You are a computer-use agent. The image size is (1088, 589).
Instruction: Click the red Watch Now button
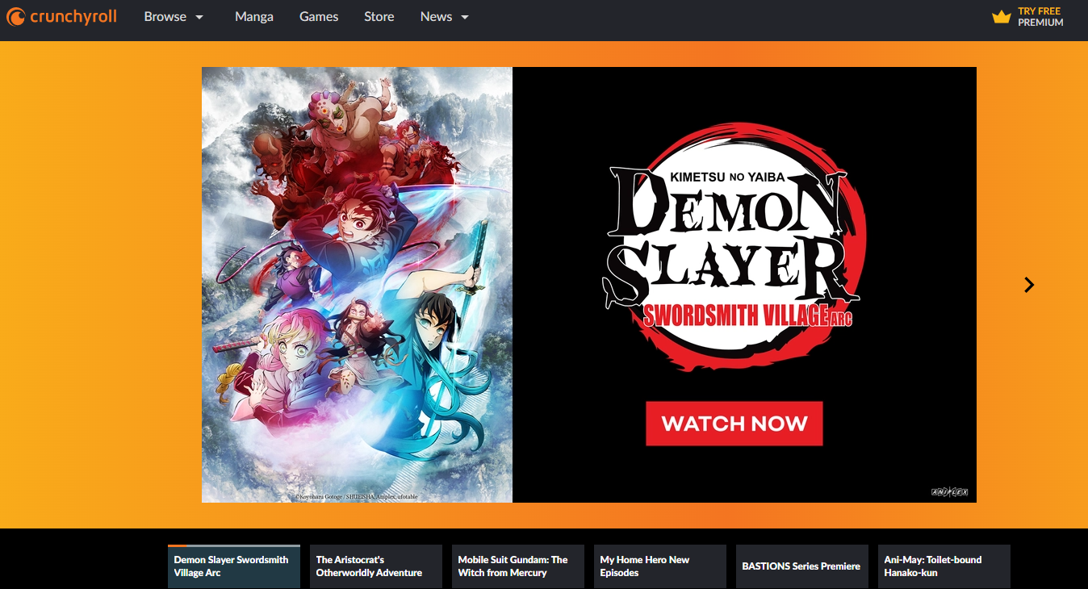[734, 424]
